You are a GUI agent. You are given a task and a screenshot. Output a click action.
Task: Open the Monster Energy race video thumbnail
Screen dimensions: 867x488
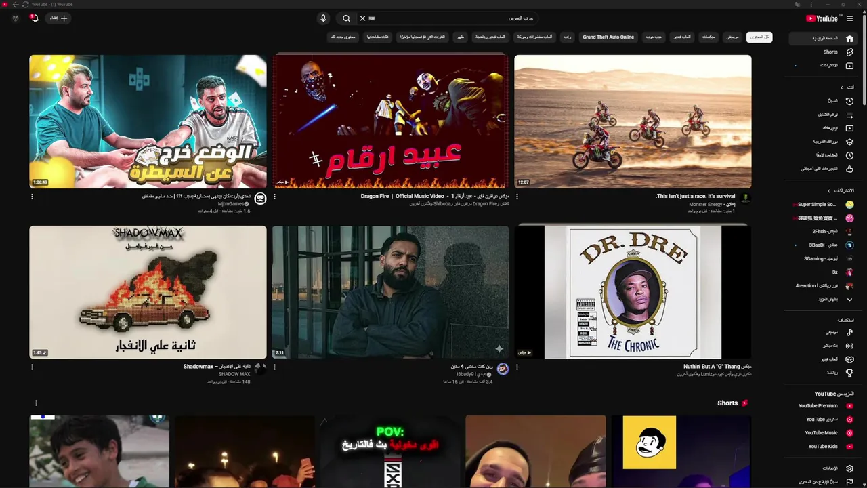coord(633,121)
